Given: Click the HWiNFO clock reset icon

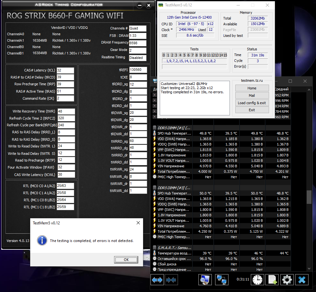Looking at the screenshot, I should point(257,280).
